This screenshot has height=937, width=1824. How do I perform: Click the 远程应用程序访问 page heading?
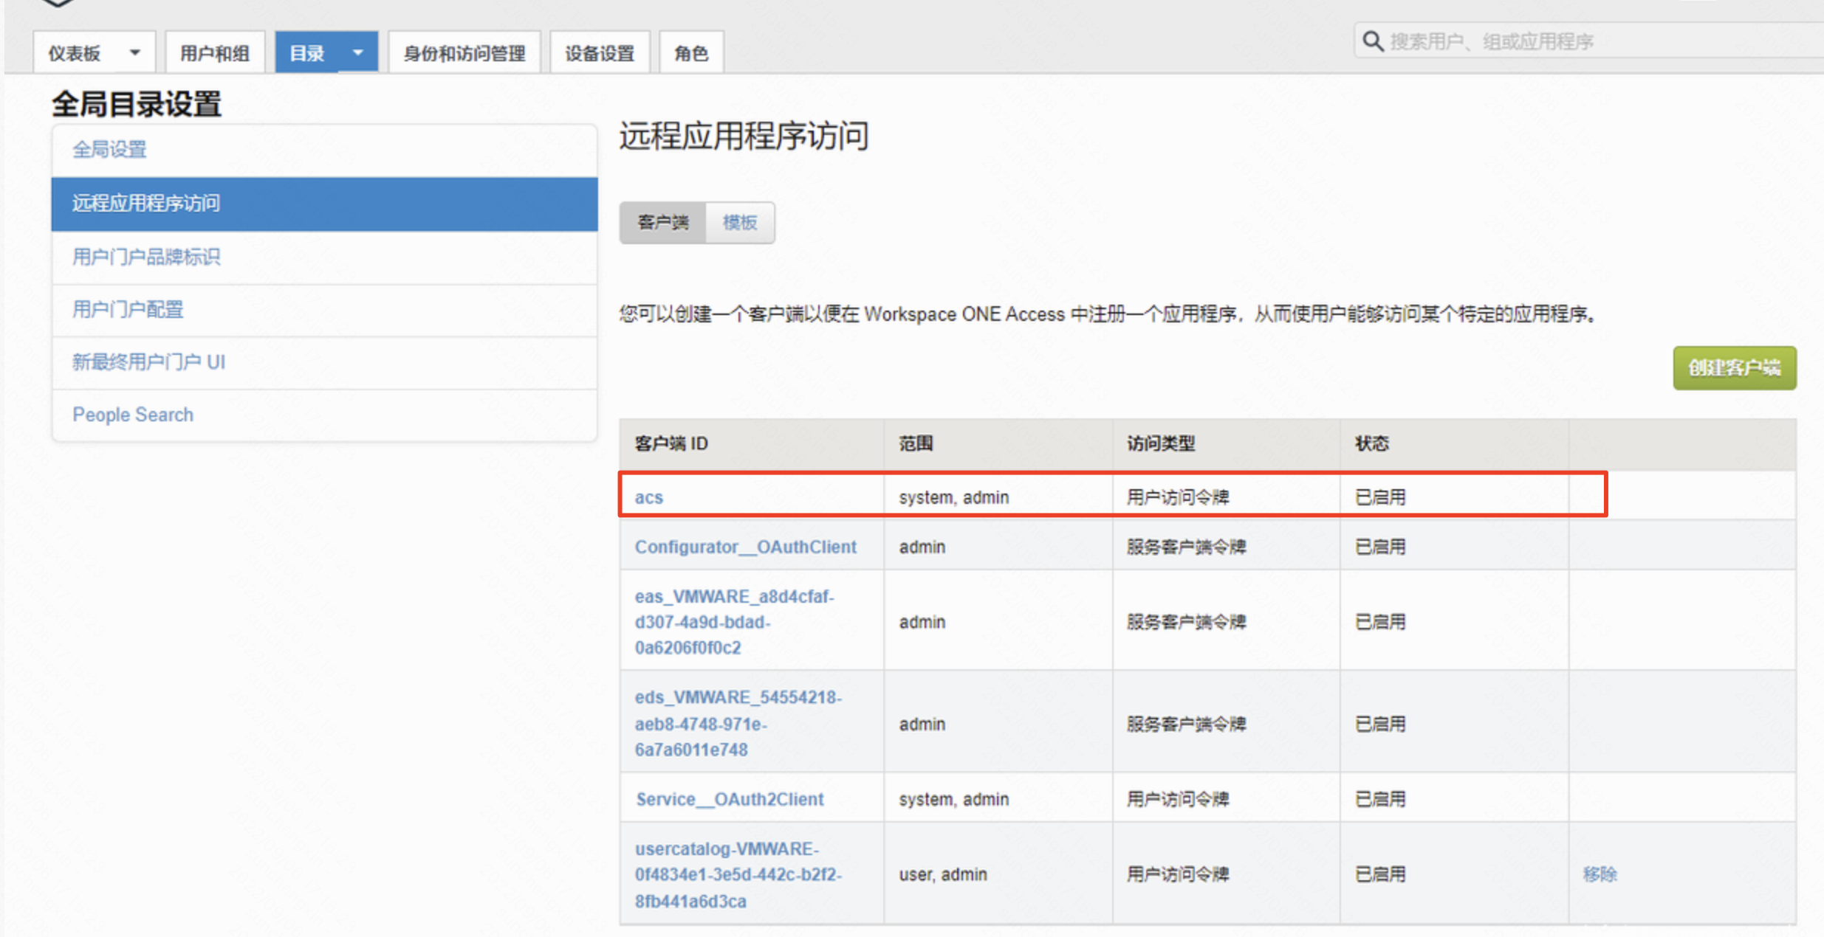pyautogui.click(x=744, y=136)
